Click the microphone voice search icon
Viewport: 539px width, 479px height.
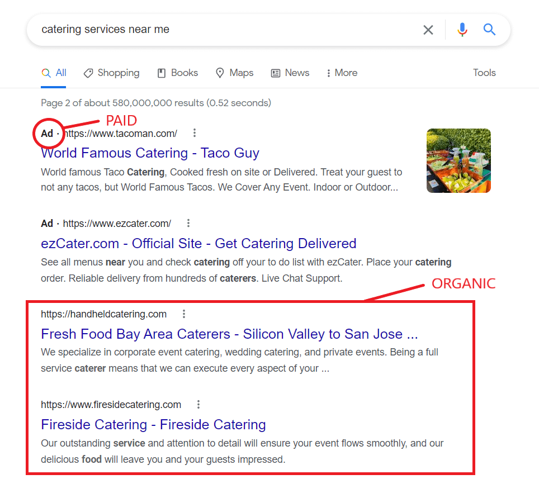[462, 30]
